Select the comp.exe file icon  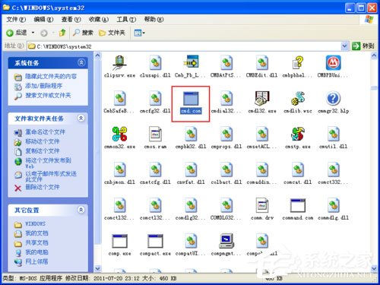click(x=119, y=241)
